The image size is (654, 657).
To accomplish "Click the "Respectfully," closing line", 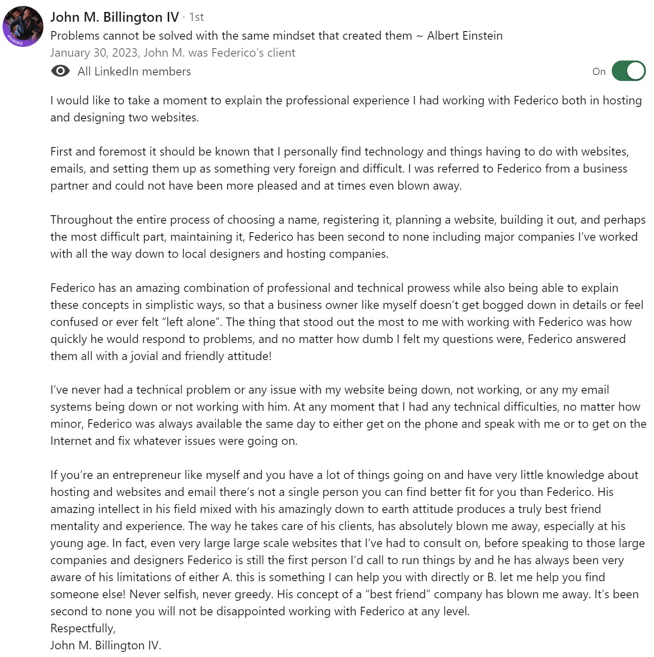I will click(83, 628).
